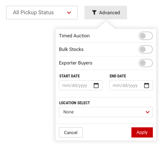
Task: Click the Timed Auction label text
Action: pyautogui.click(x=74, y=36)
